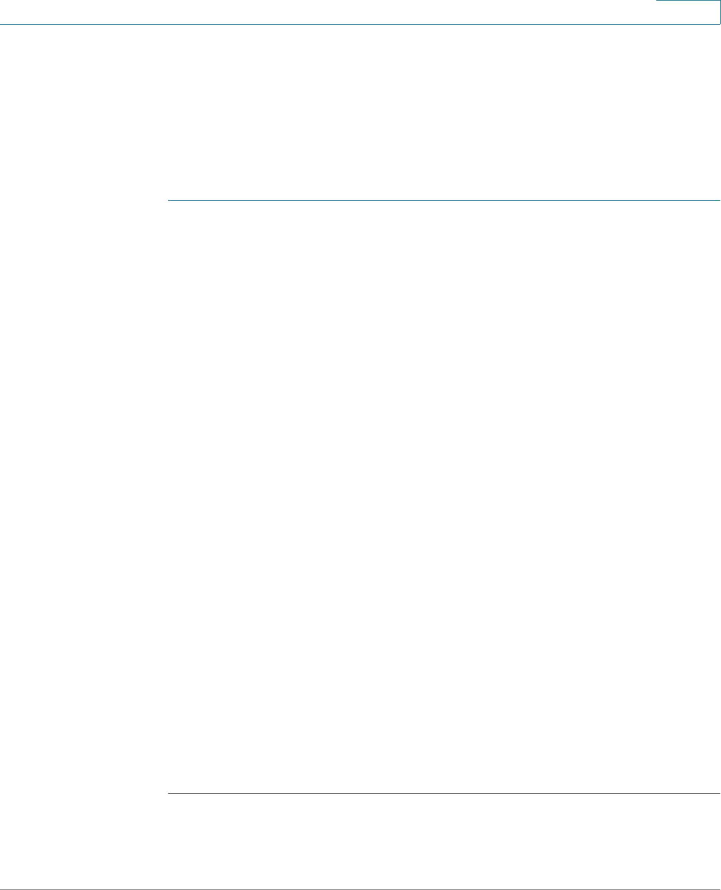This screenshot has height=890, width=721.
Task: Click the blank content area between the rules
Action: [444, 497]
